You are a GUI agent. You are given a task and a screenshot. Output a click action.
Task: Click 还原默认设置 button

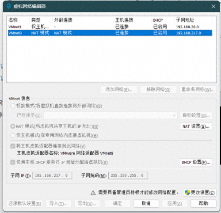coord(25,203)
